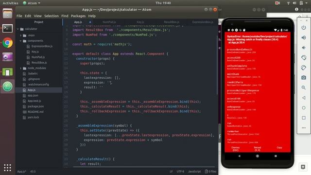Expand the node_modules folder
Viewport: 311px width, 175px height.
[x=20, y=68]
